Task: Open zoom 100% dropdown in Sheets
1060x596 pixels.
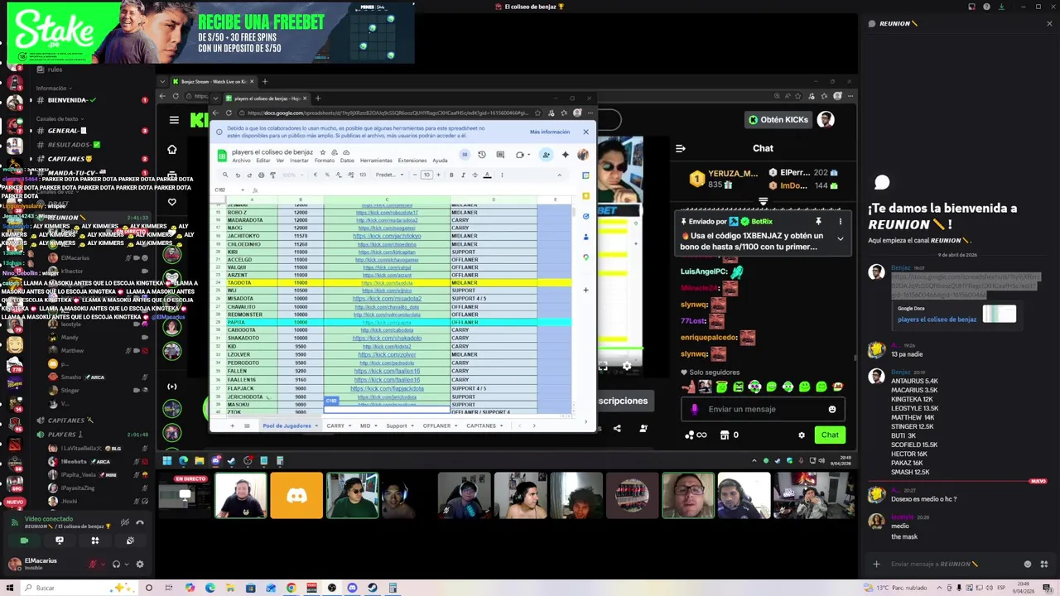Action: click(291, 175)
